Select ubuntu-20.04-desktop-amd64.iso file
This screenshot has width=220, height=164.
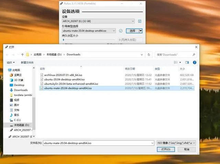(x=64, y=79)
